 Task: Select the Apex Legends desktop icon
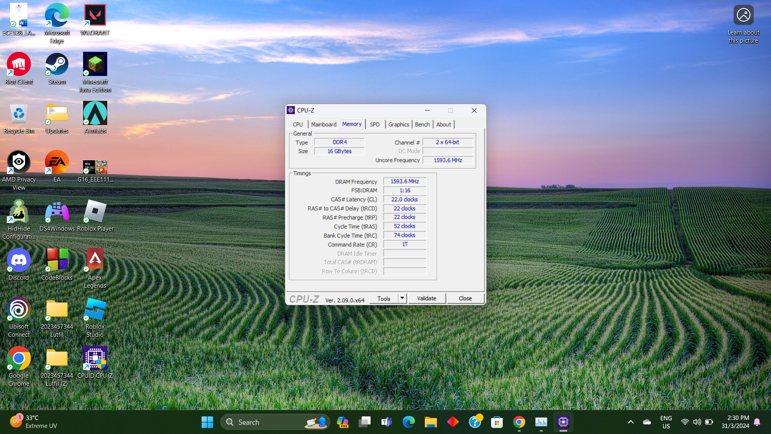(x=95, y=269)
